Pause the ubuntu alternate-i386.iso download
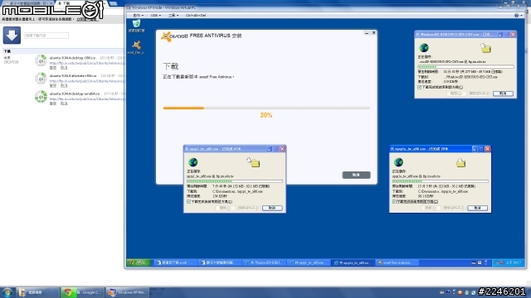This screenshot has width=531, height=298. pos(53,86)
